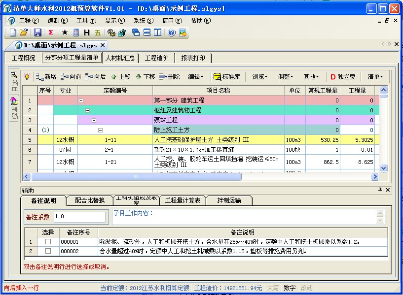Switch to the 配合比替换 tab

click(90, 200)
